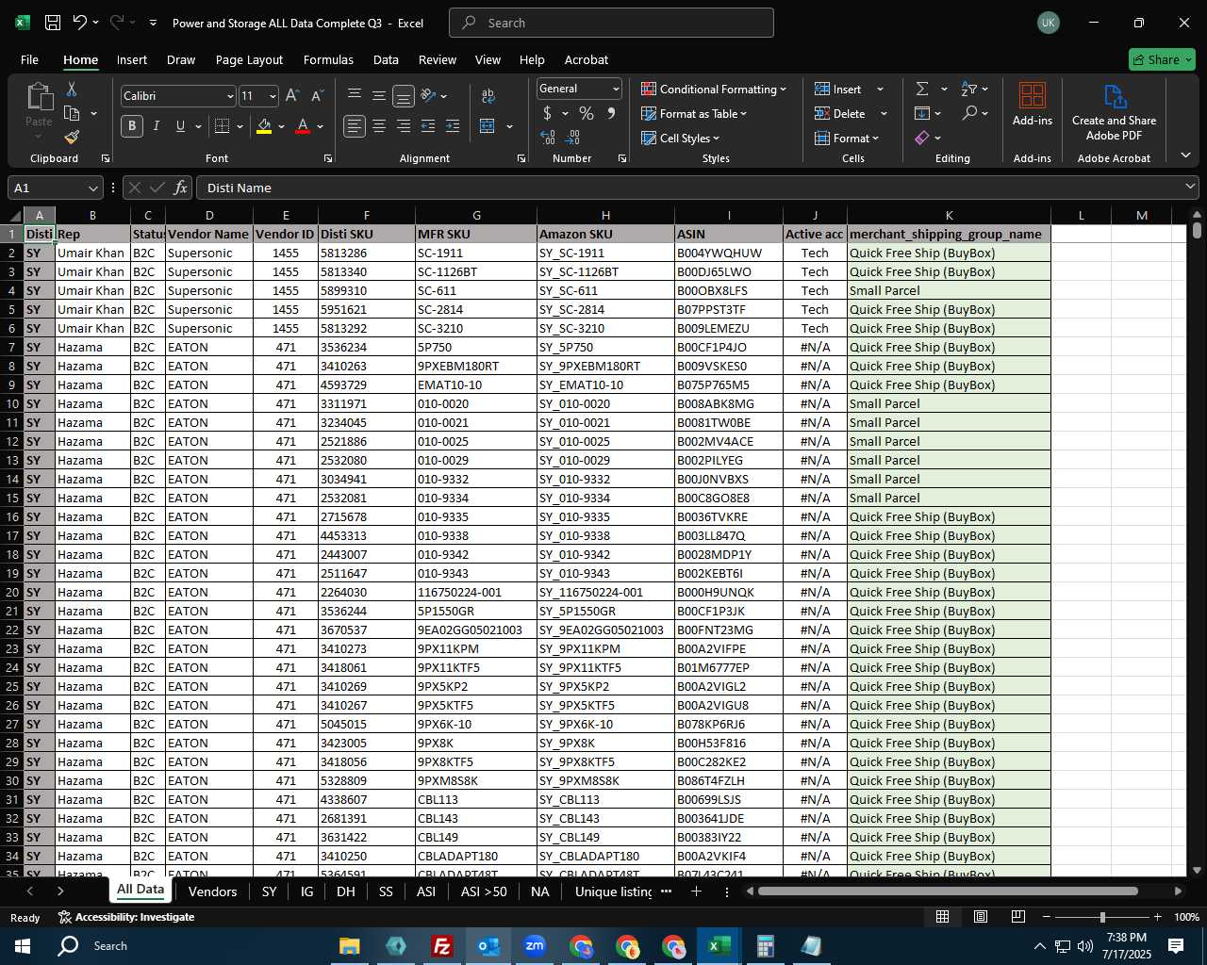Open the font name Calibri dropdown

pyautogui.click(x=230, y=96)
